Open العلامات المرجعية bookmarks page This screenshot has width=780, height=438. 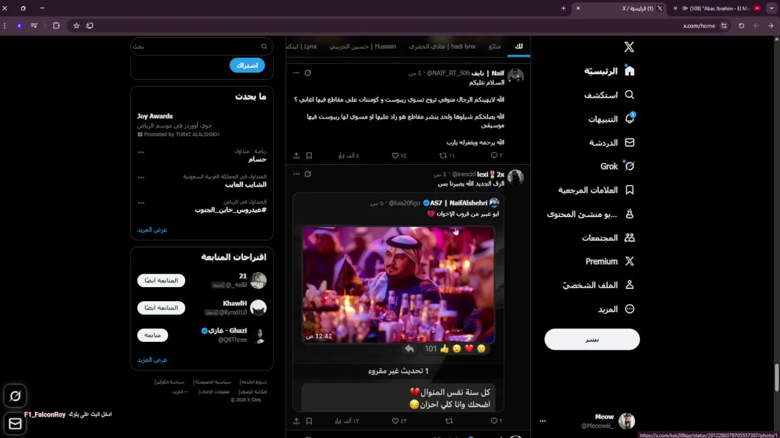point(596,190)
